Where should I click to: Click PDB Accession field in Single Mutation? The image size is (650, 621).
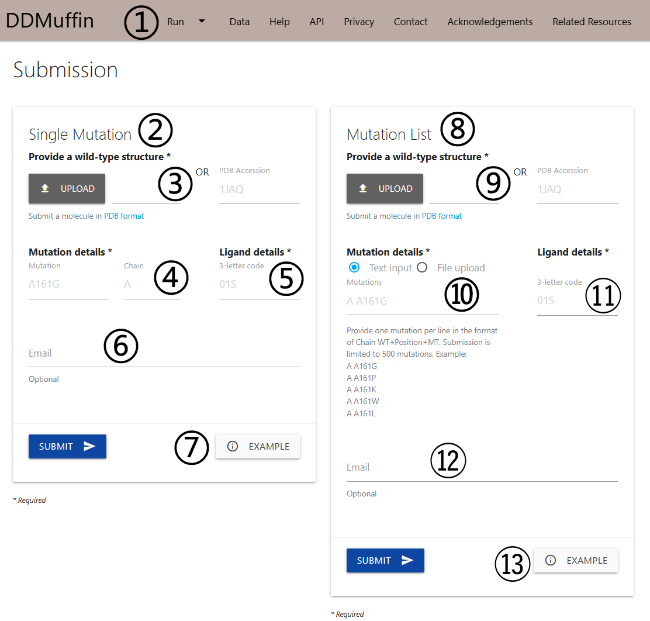tap(259, 189)
